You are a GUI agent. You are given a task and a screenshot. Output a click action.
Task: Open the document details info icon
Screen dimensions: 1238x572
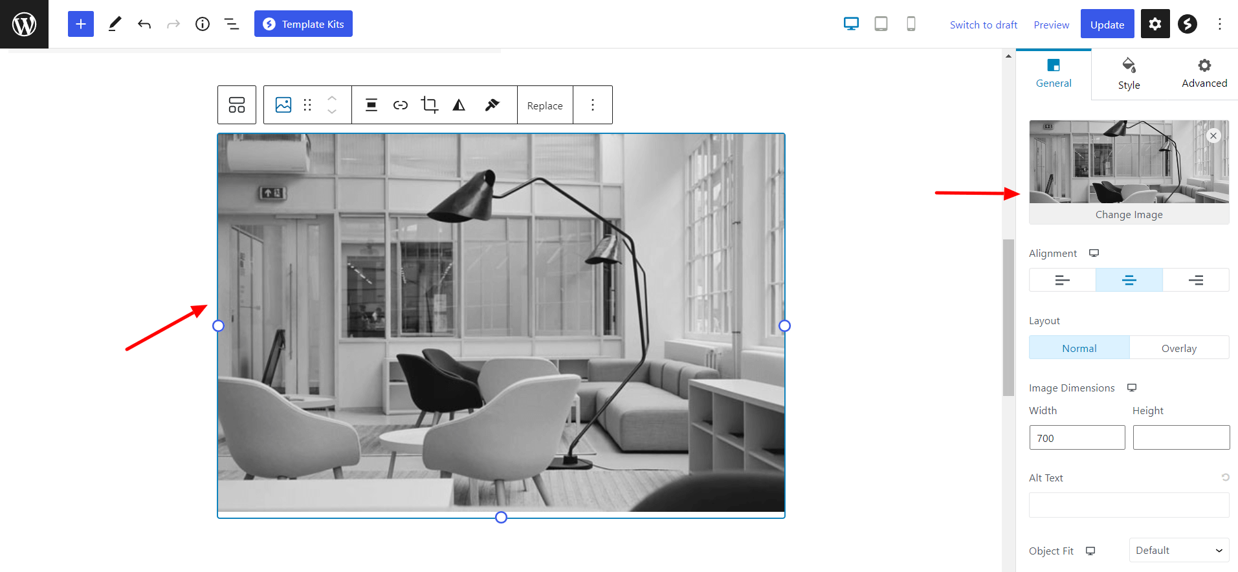203,24
